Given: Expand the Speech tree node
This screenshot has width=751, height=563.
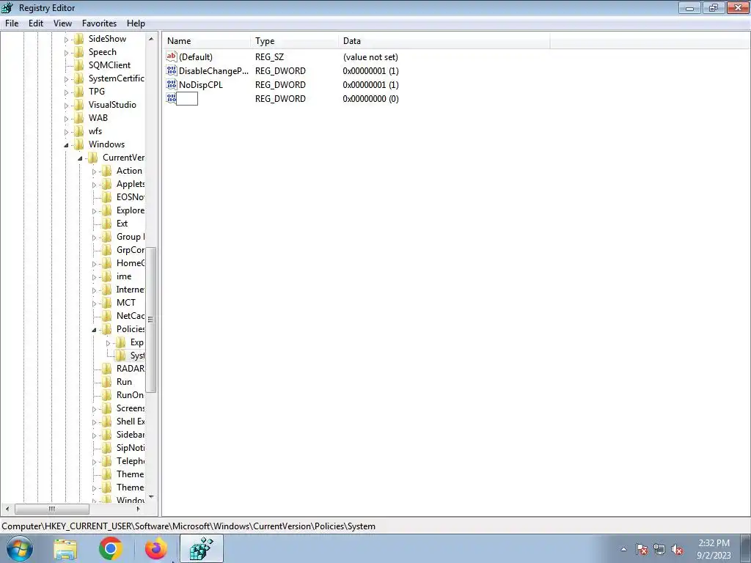Looking at the screenshot, I should tap(66, 53).
